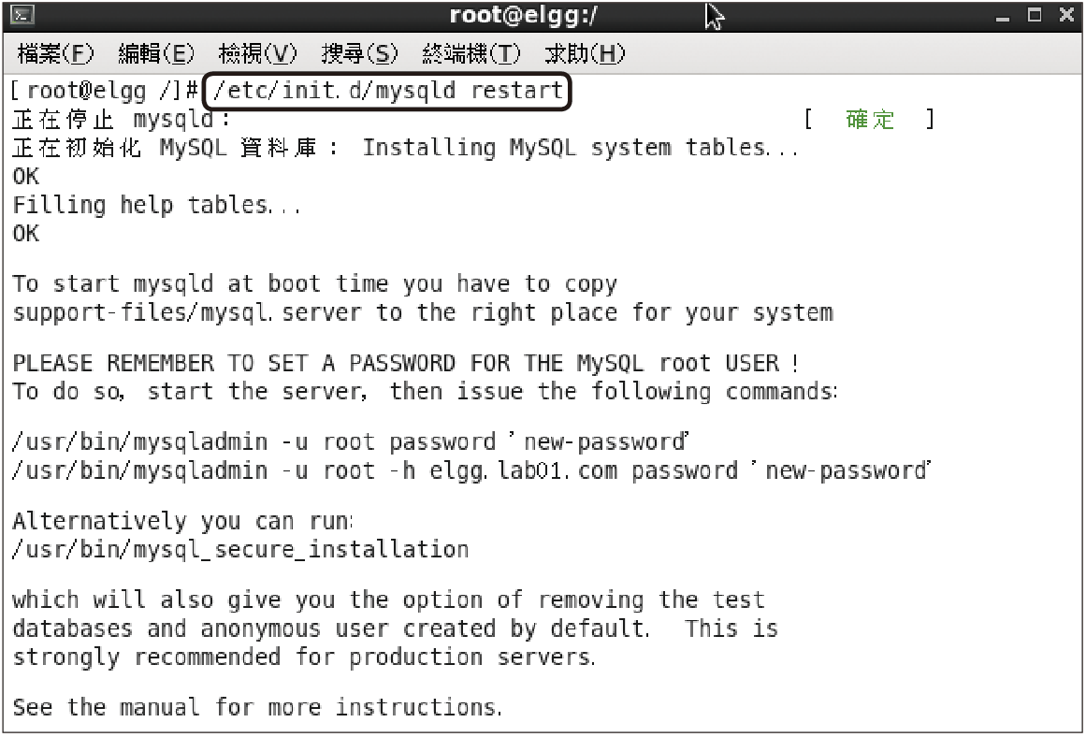Maximize the terminal window
The width and height of the screenshot is (1086, 737).
point(1034,15)
